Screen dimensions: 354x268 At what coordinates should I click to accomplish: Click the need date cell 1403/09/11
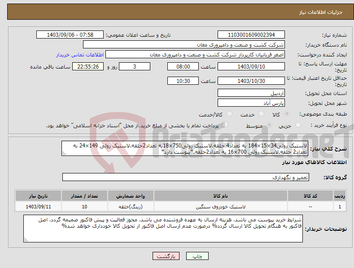38,207
